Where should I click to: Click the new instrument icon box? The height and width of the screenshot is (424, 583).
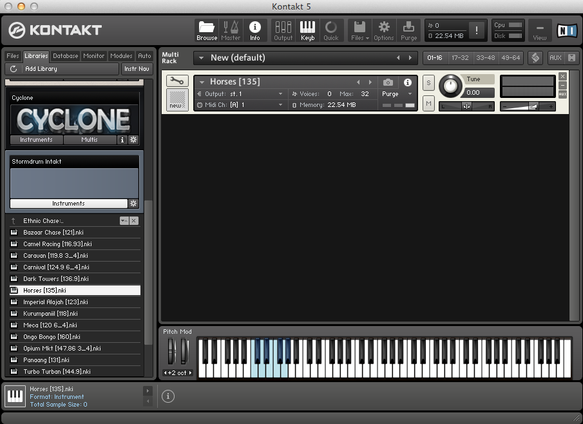[x=177, y=100]
